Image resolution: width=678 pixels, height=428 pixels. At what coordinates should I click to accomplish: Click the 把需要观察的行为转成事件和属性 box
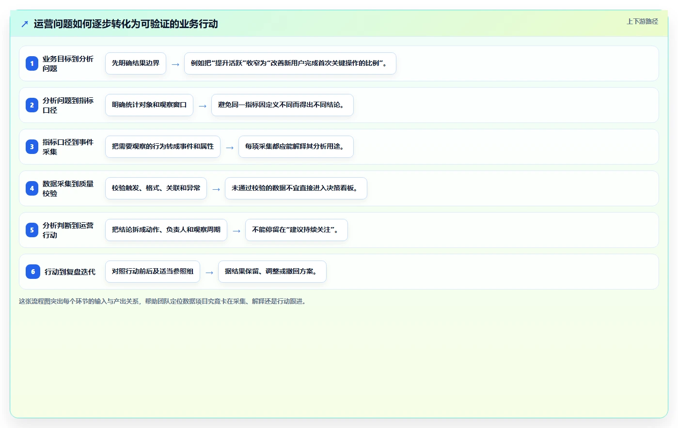coord(163,147)
